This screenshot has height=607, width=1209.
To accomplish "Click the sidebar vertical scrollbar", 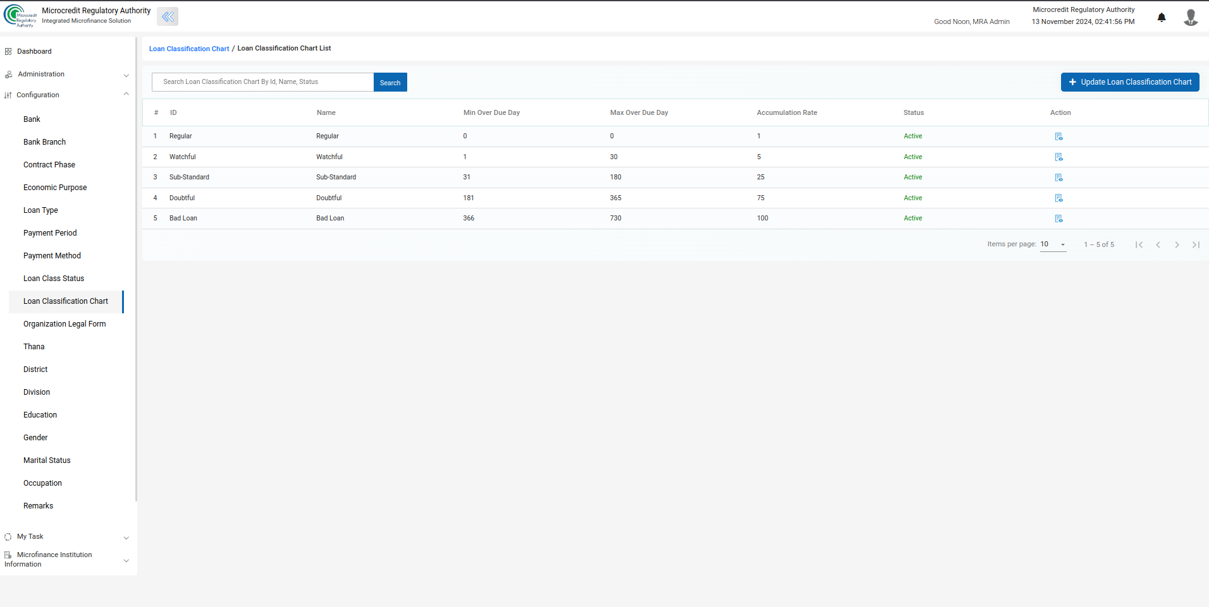I will tap(136, 269).
